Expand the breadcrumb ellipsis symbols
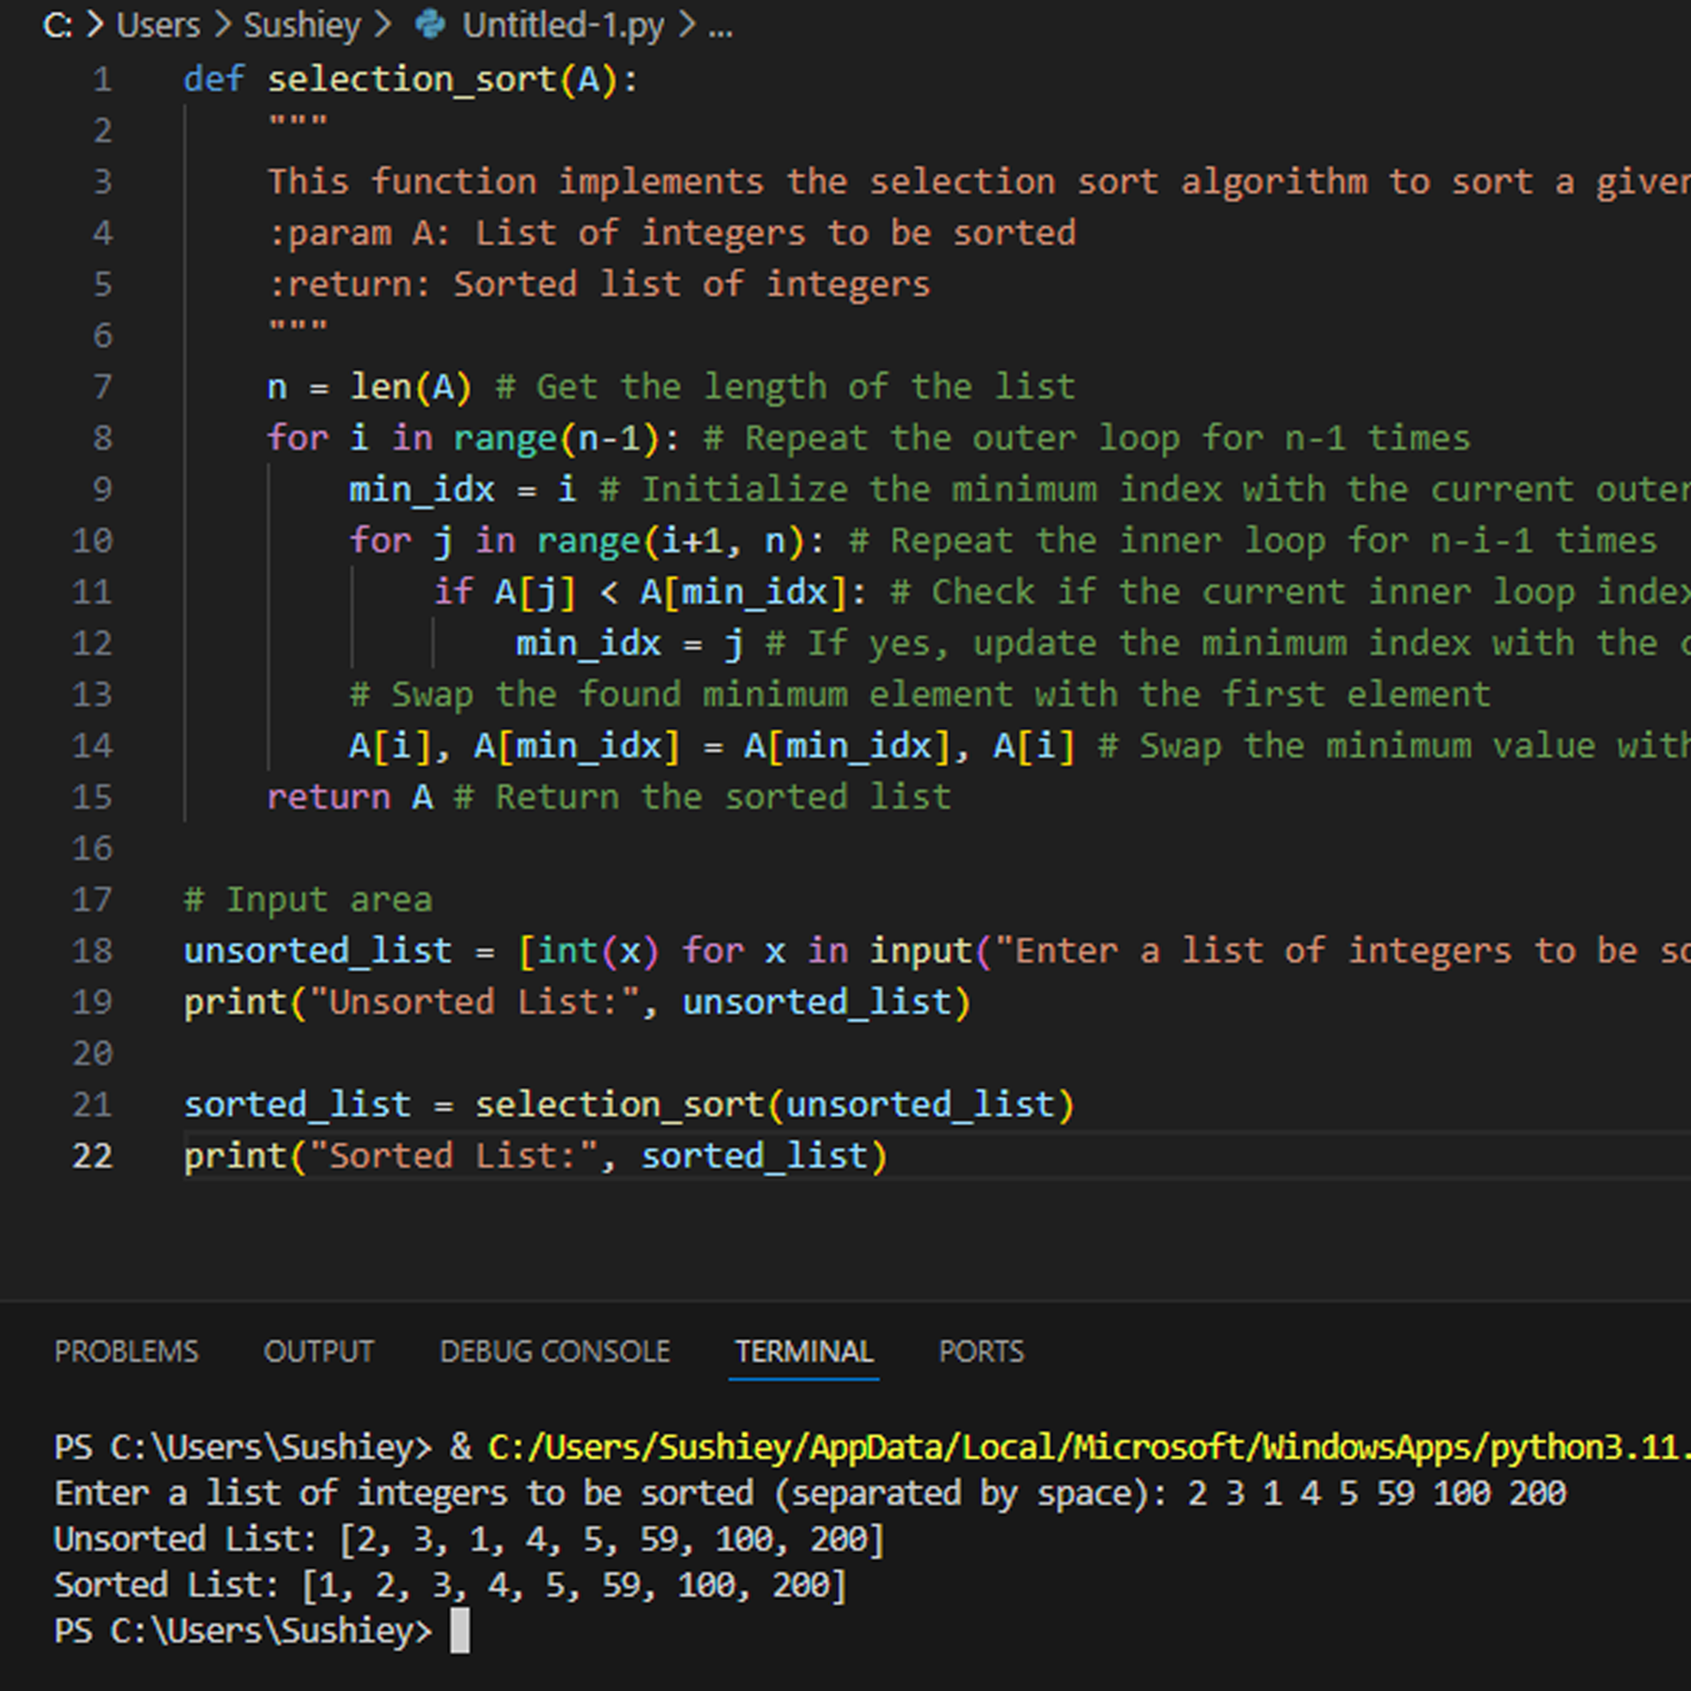 (721, 28)
